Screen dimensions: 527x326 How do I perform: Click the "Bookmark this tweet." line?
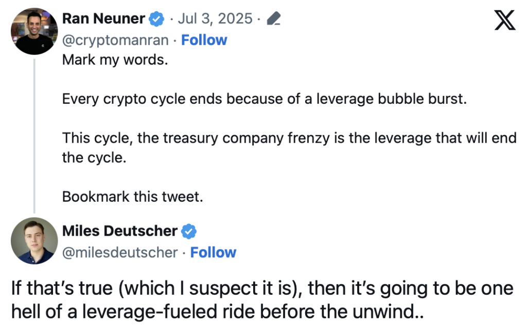pyautogui.click(x=133, y=197)
